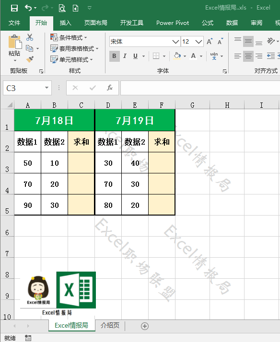
Task: Open the undo history dropdown arrow
Action: tap(35, 8)
